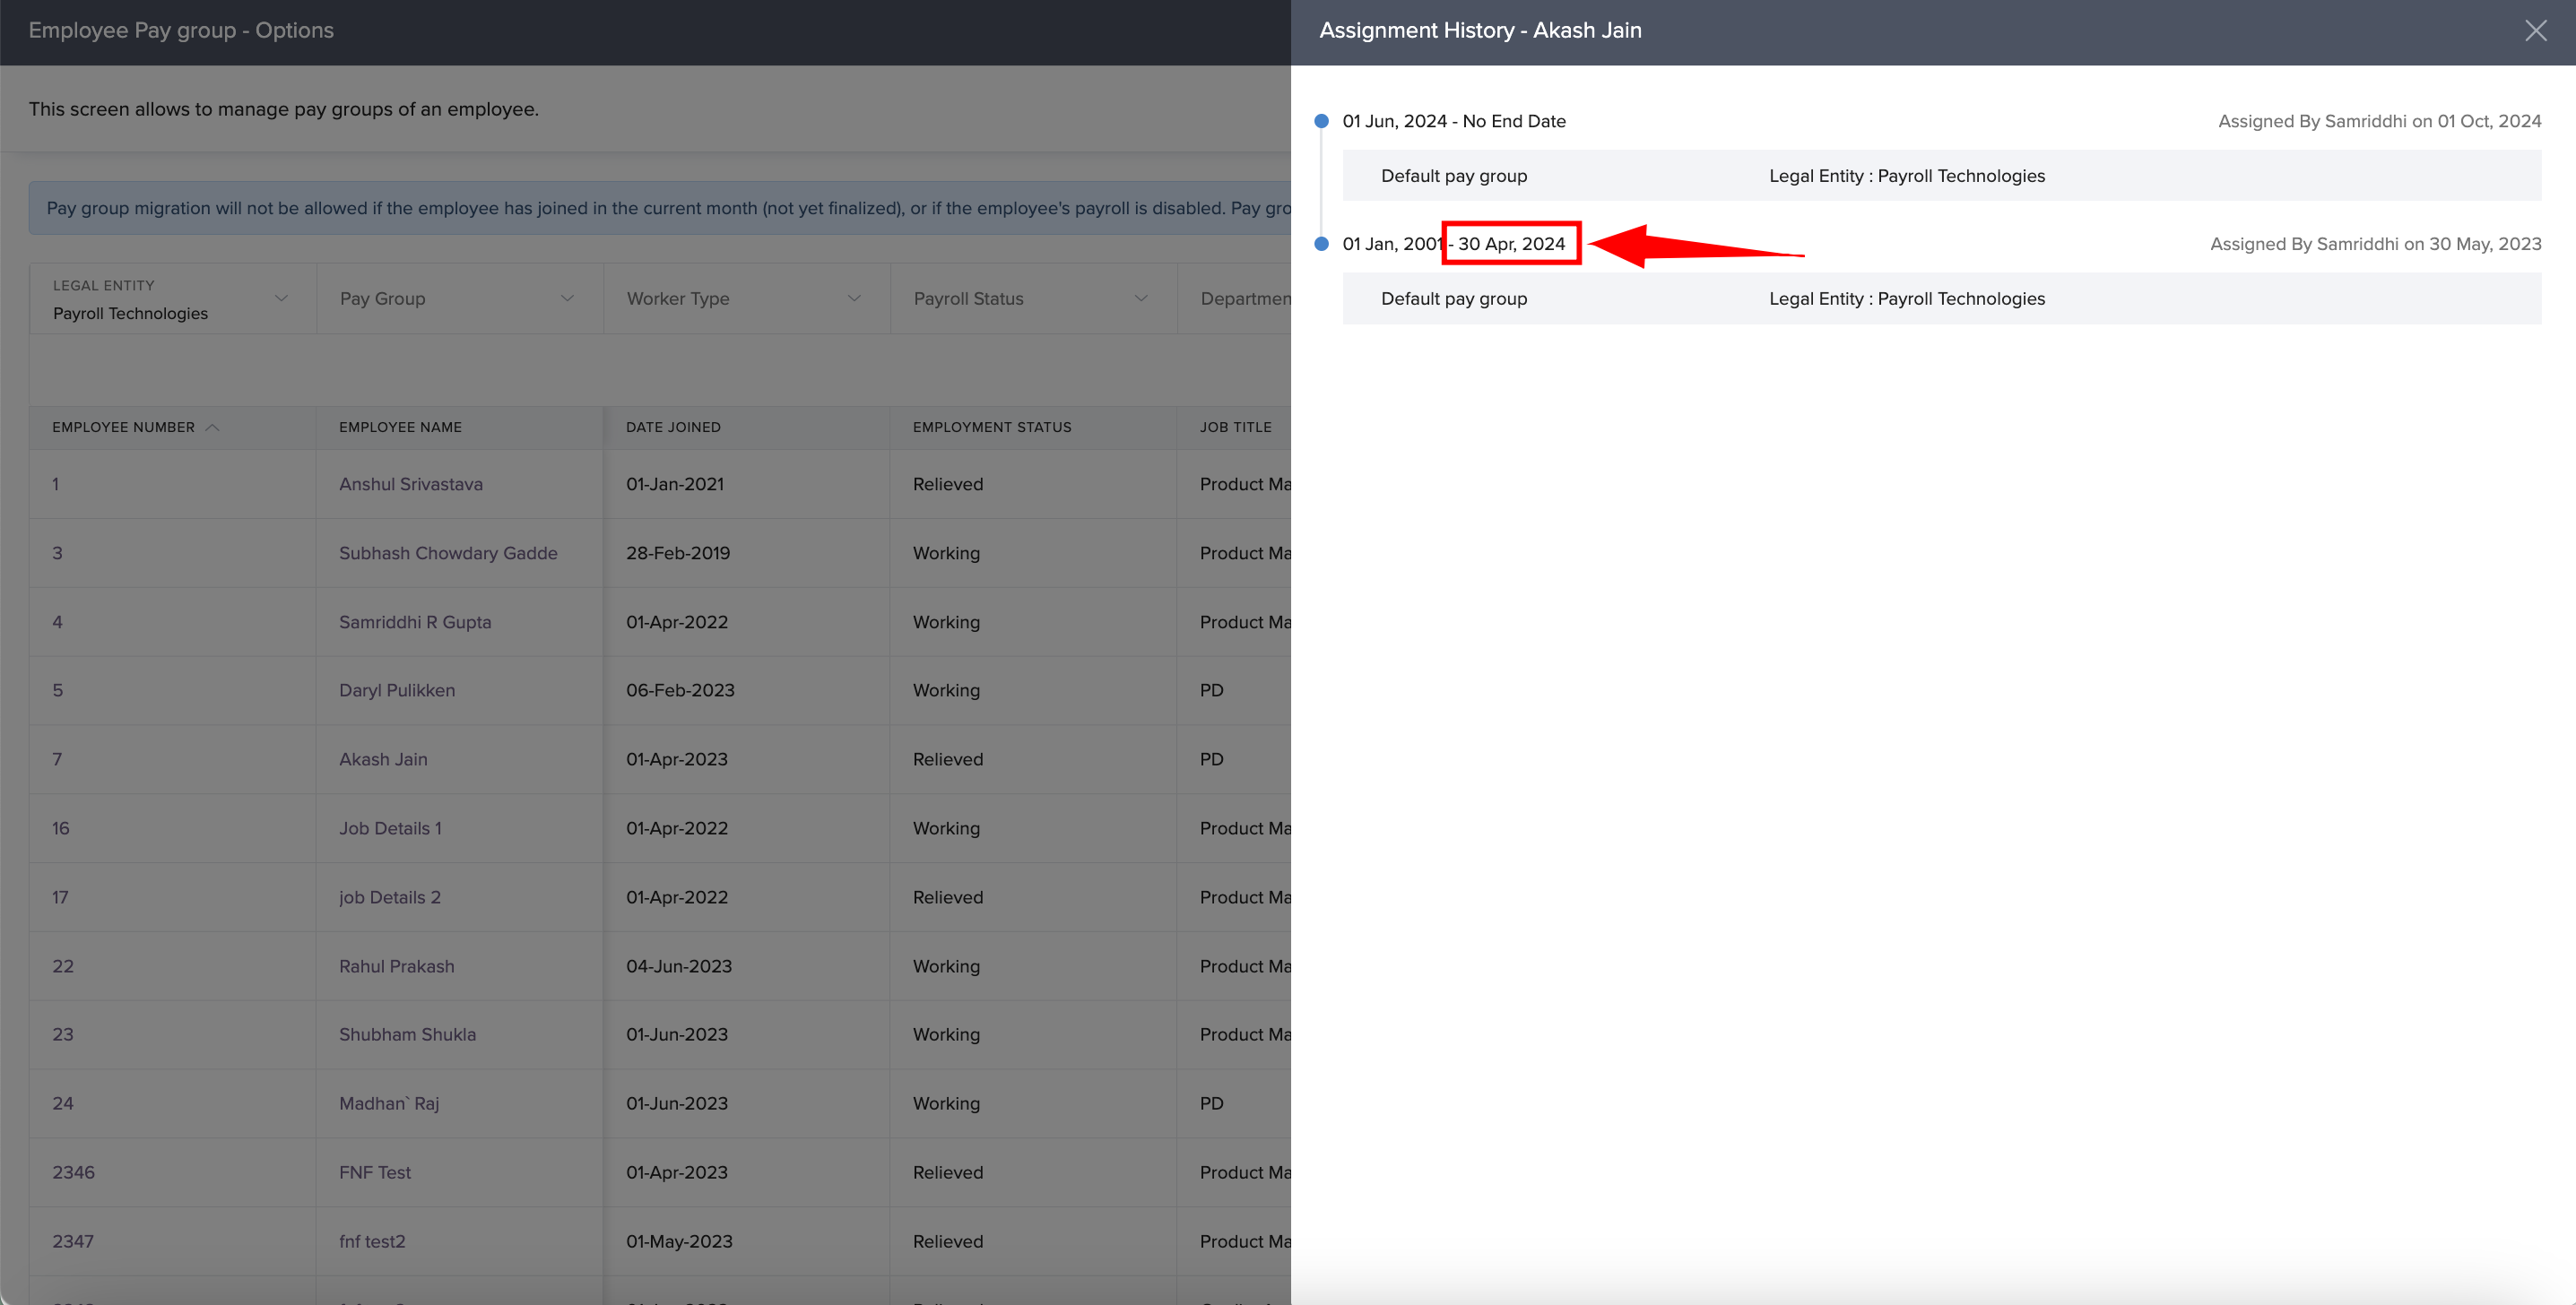Open the Legal Entity dropdown chevron
Screen dimensions: 2576x1305
[x=281, y=298]
